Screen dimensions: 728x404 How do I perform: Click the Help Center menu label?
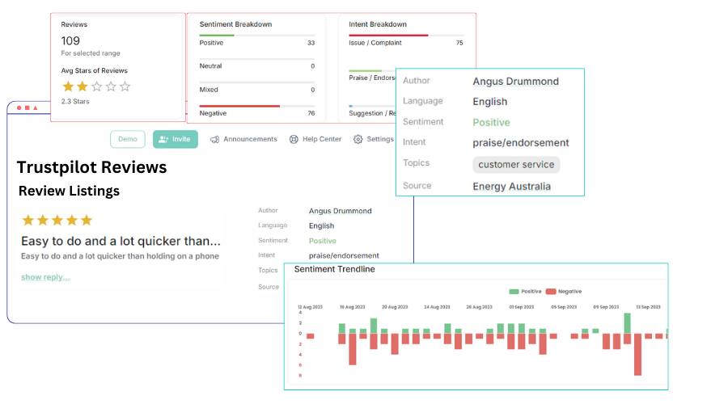pos(322,139)
